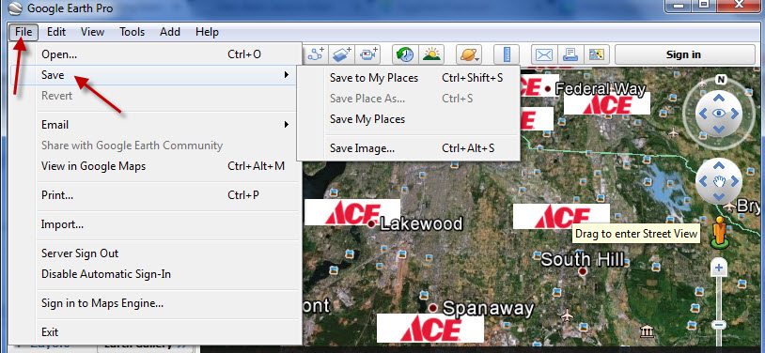The image size is (765, 353).
Task: Click the Sign in button
Action: (683, 54)
